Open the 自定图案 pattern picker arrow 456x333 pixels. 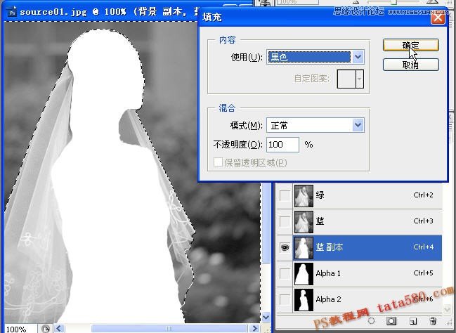coord(360,79)
